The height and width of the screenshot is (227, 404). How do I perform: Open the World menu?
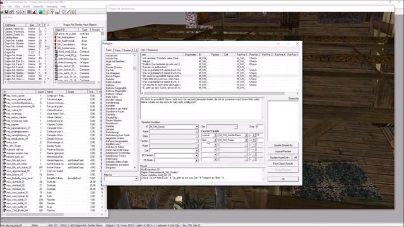[x=27, y=6]
